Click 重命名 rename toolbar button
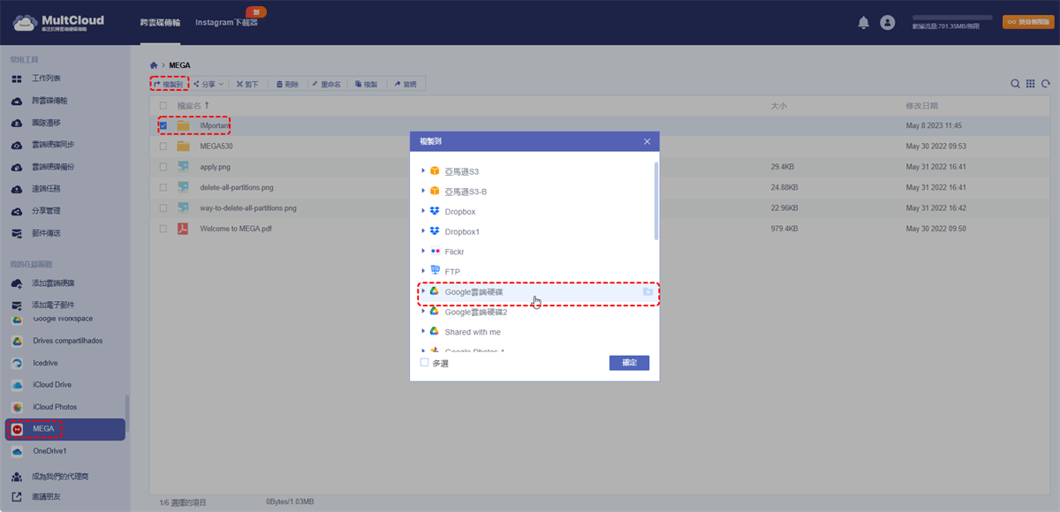The width and height of the screenshot is (1060, 512). [326, 84]
